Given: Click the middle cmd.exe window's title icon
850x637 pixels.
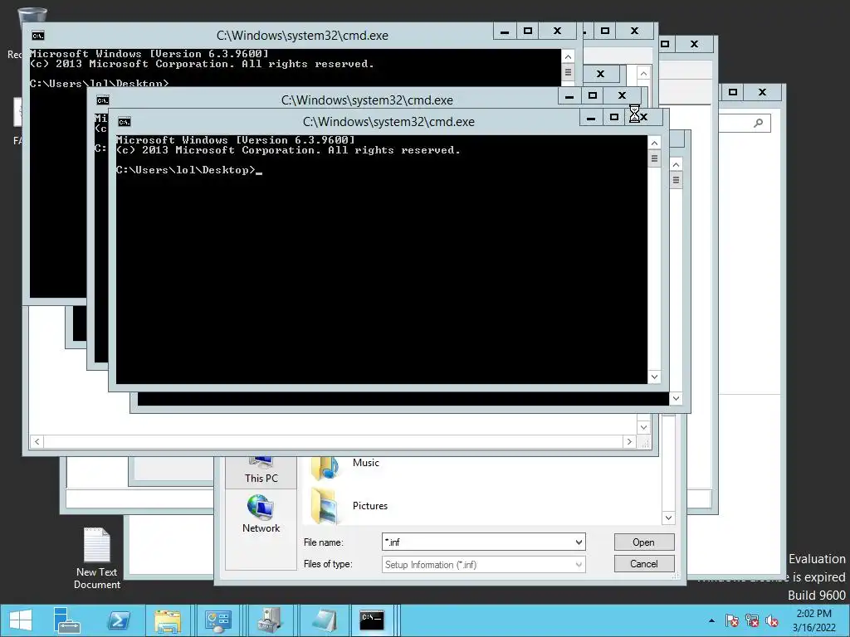Looking at the screenshot, I should [x=102, y=100].
